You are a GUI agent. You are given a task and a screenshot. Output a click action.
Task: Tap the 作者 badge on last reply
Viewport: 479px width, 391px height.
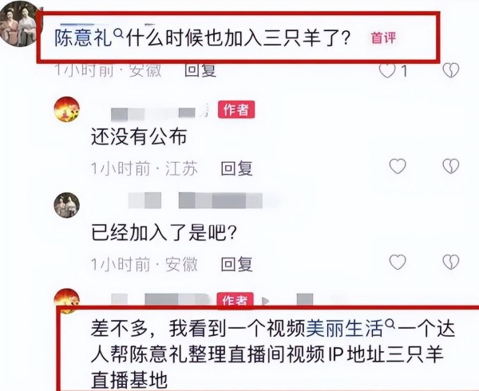click(x=236, y=299)
